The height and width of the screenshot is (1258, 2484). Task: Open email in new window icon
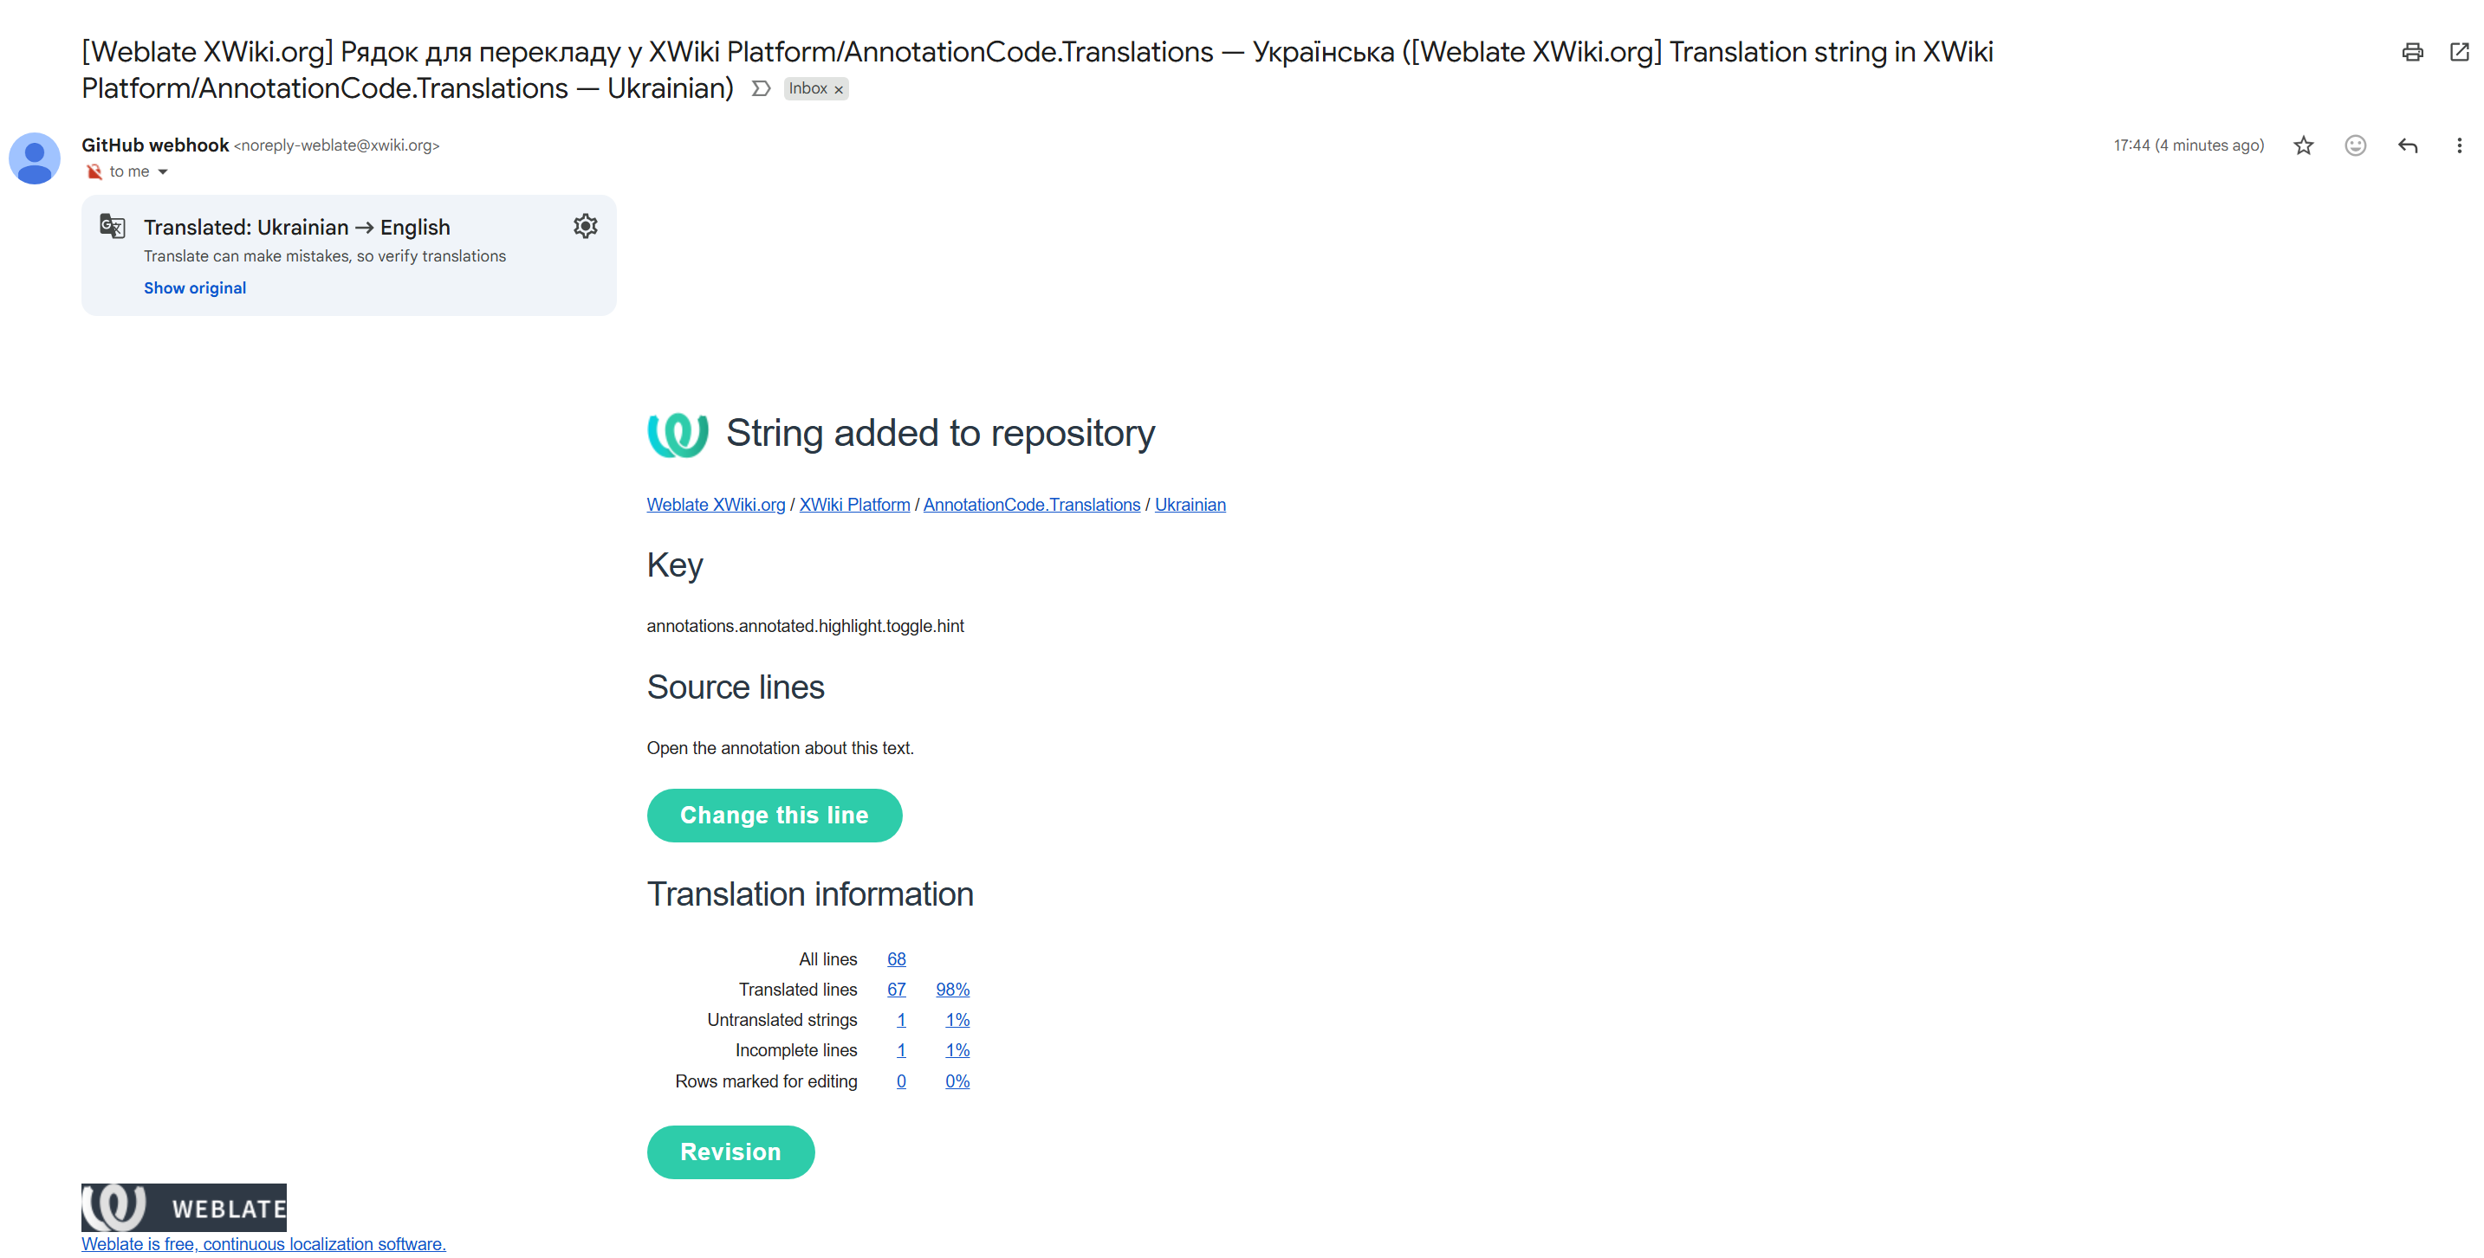tap(2459, 52)
